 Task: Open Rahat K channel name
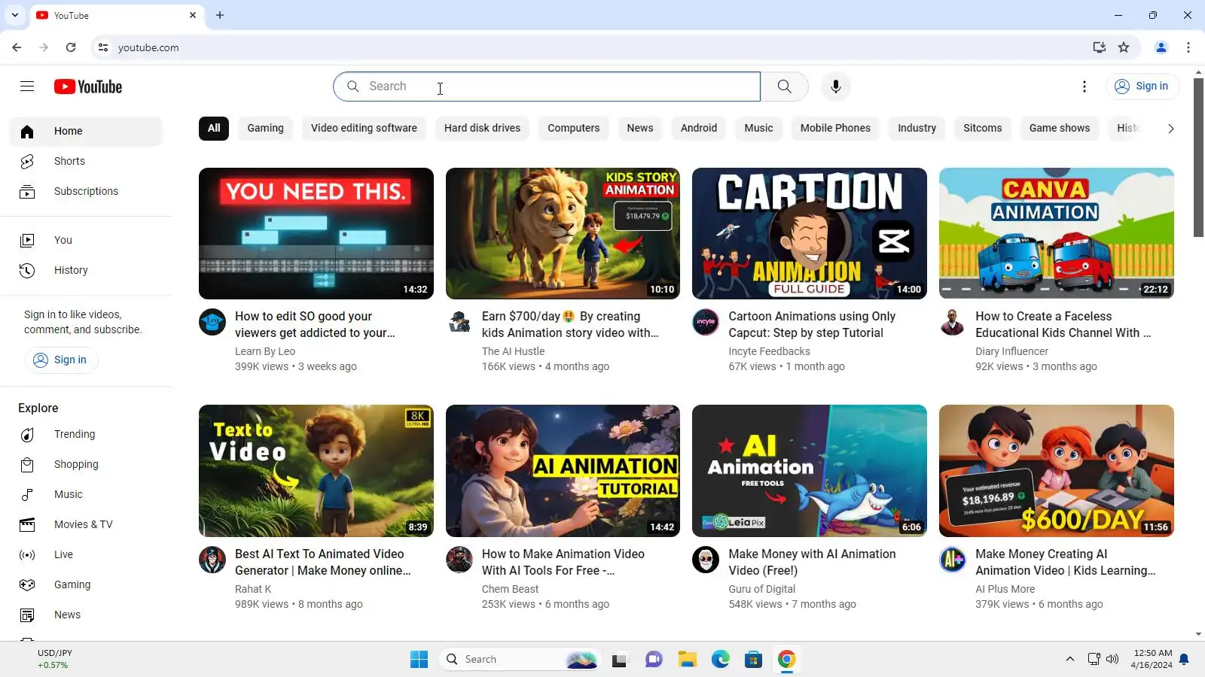pyautogui.click(x=253, y=589)
